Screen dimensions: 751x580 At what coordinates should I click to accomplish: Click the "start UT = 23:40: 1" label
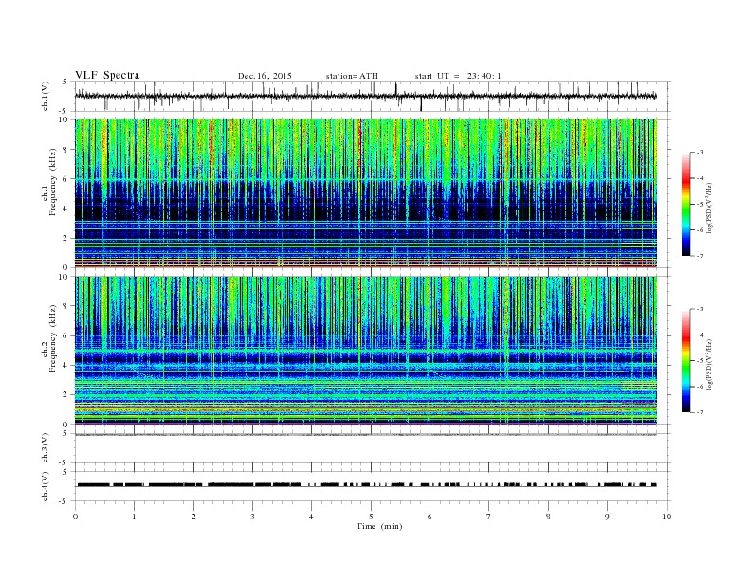coord(458,76)
